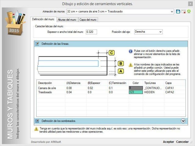The width and height of the screenshot is (195, 146).
Task: Close the dialog window
Action: 190,4
